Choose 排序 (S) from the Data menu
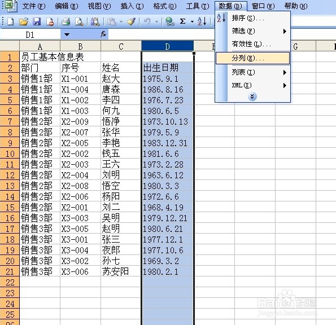The width and height of the screenshot is (336, 325). (x=252, y=18)
